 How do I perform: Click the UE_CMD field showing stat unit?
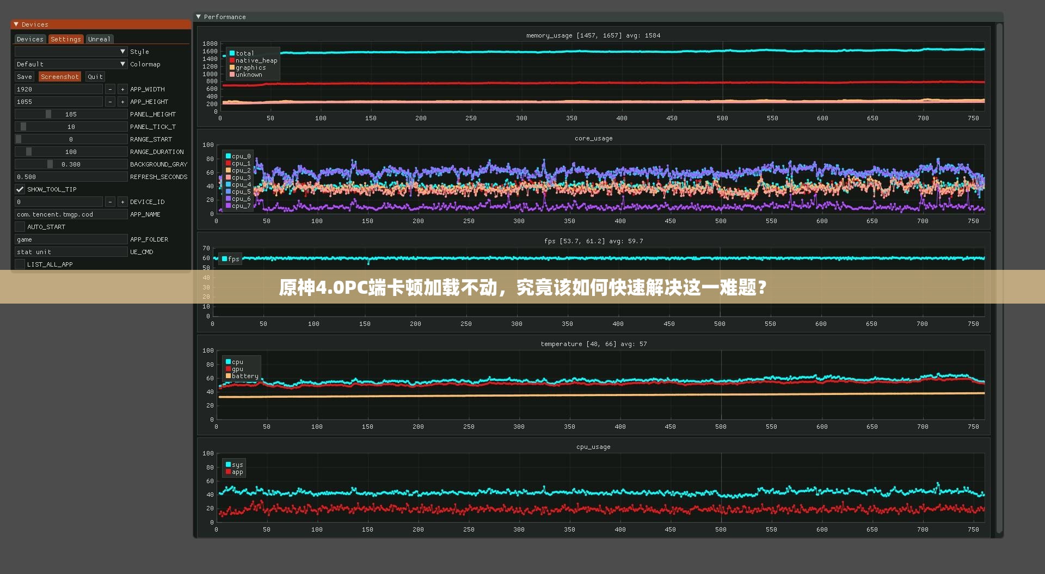coord(71,252)
